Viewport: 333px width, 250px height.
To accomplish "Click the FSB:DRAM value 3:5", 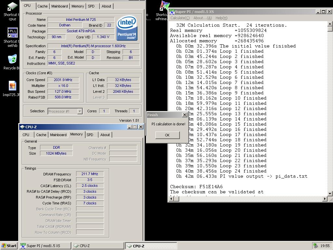I will pos(90,180).
